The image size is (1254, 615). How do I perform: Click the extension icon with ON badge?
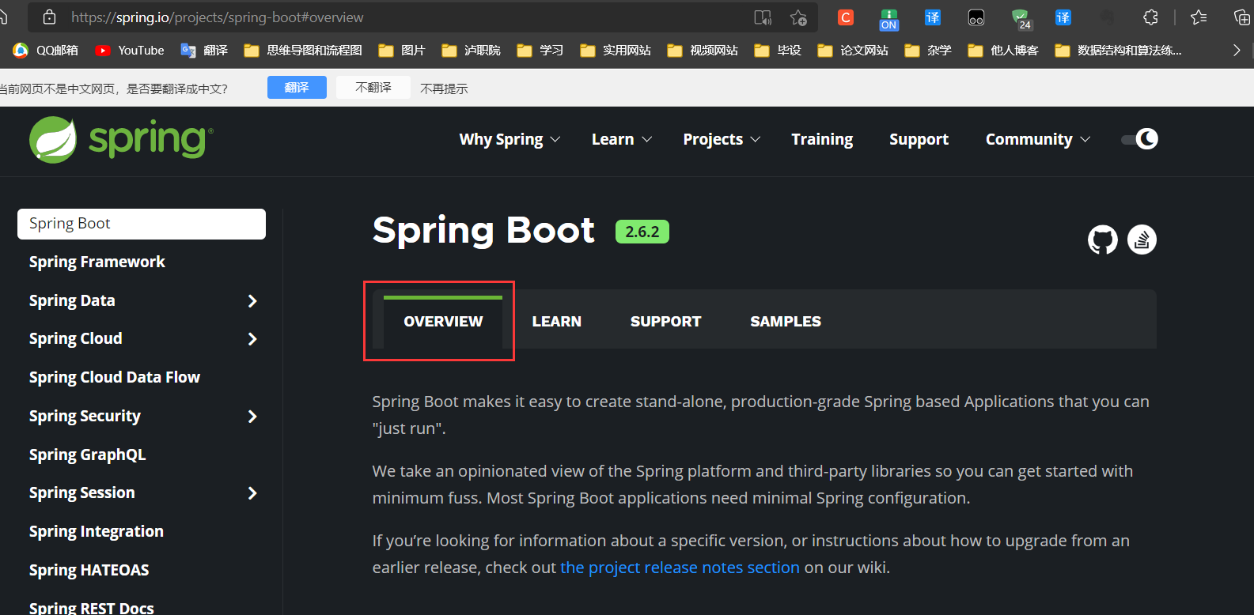point(889,19)
